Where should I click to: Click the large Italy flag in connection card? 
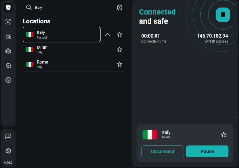click(x=150, y=135)
